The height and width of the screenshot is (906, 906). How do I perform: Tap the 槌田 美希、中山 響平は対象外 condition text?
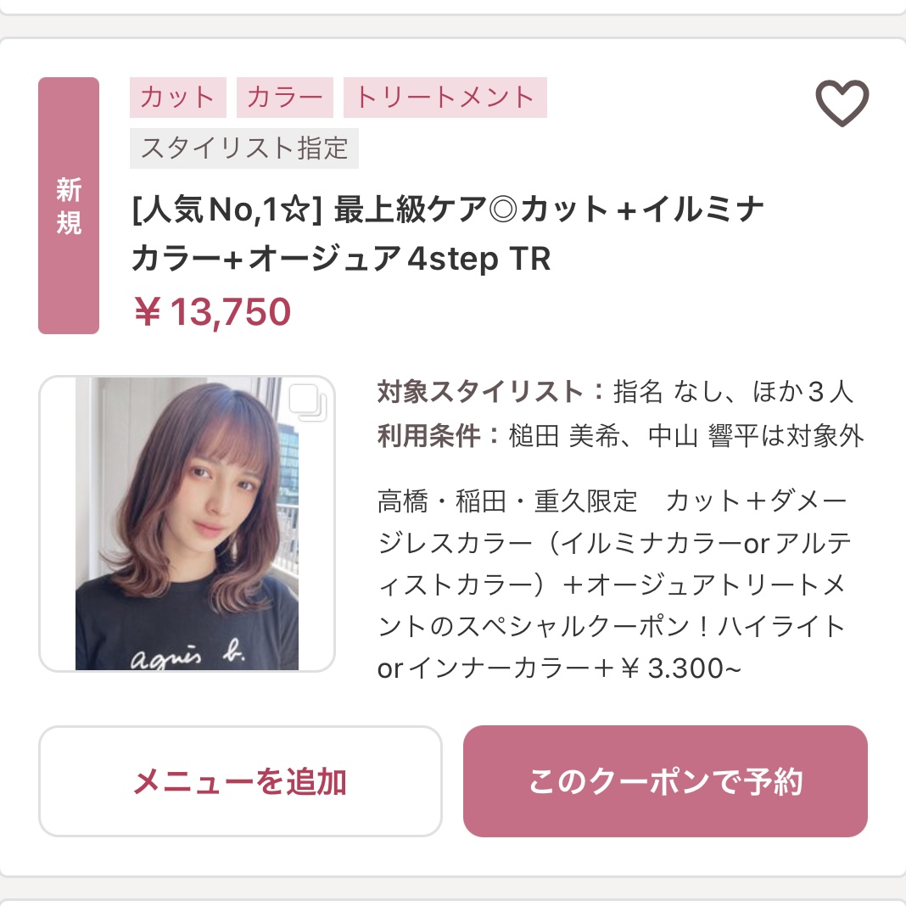click(685, 436)
